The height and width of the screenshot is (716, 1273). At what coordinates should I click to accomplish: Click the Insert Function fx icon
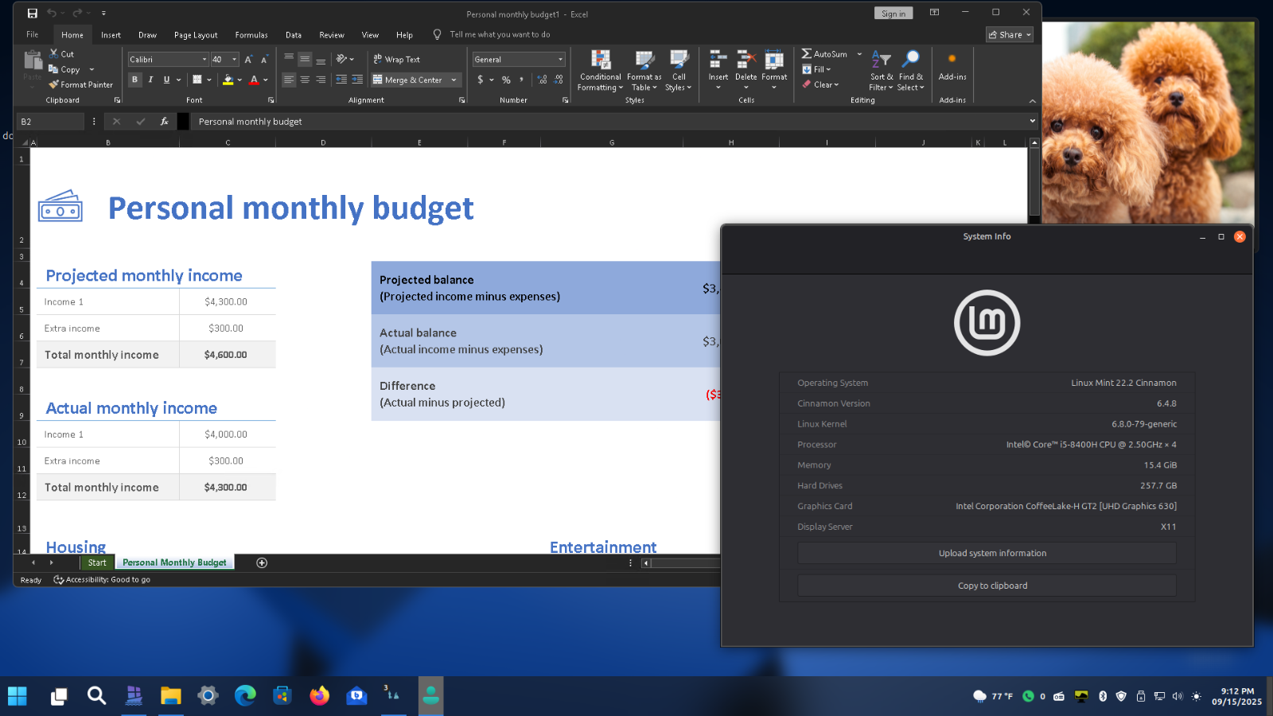click(164, 122)
